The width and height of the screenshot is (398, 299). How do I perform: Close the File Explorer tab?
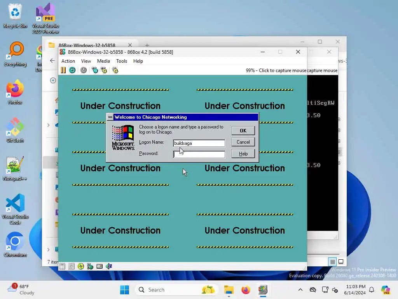[x=130, y=45]
